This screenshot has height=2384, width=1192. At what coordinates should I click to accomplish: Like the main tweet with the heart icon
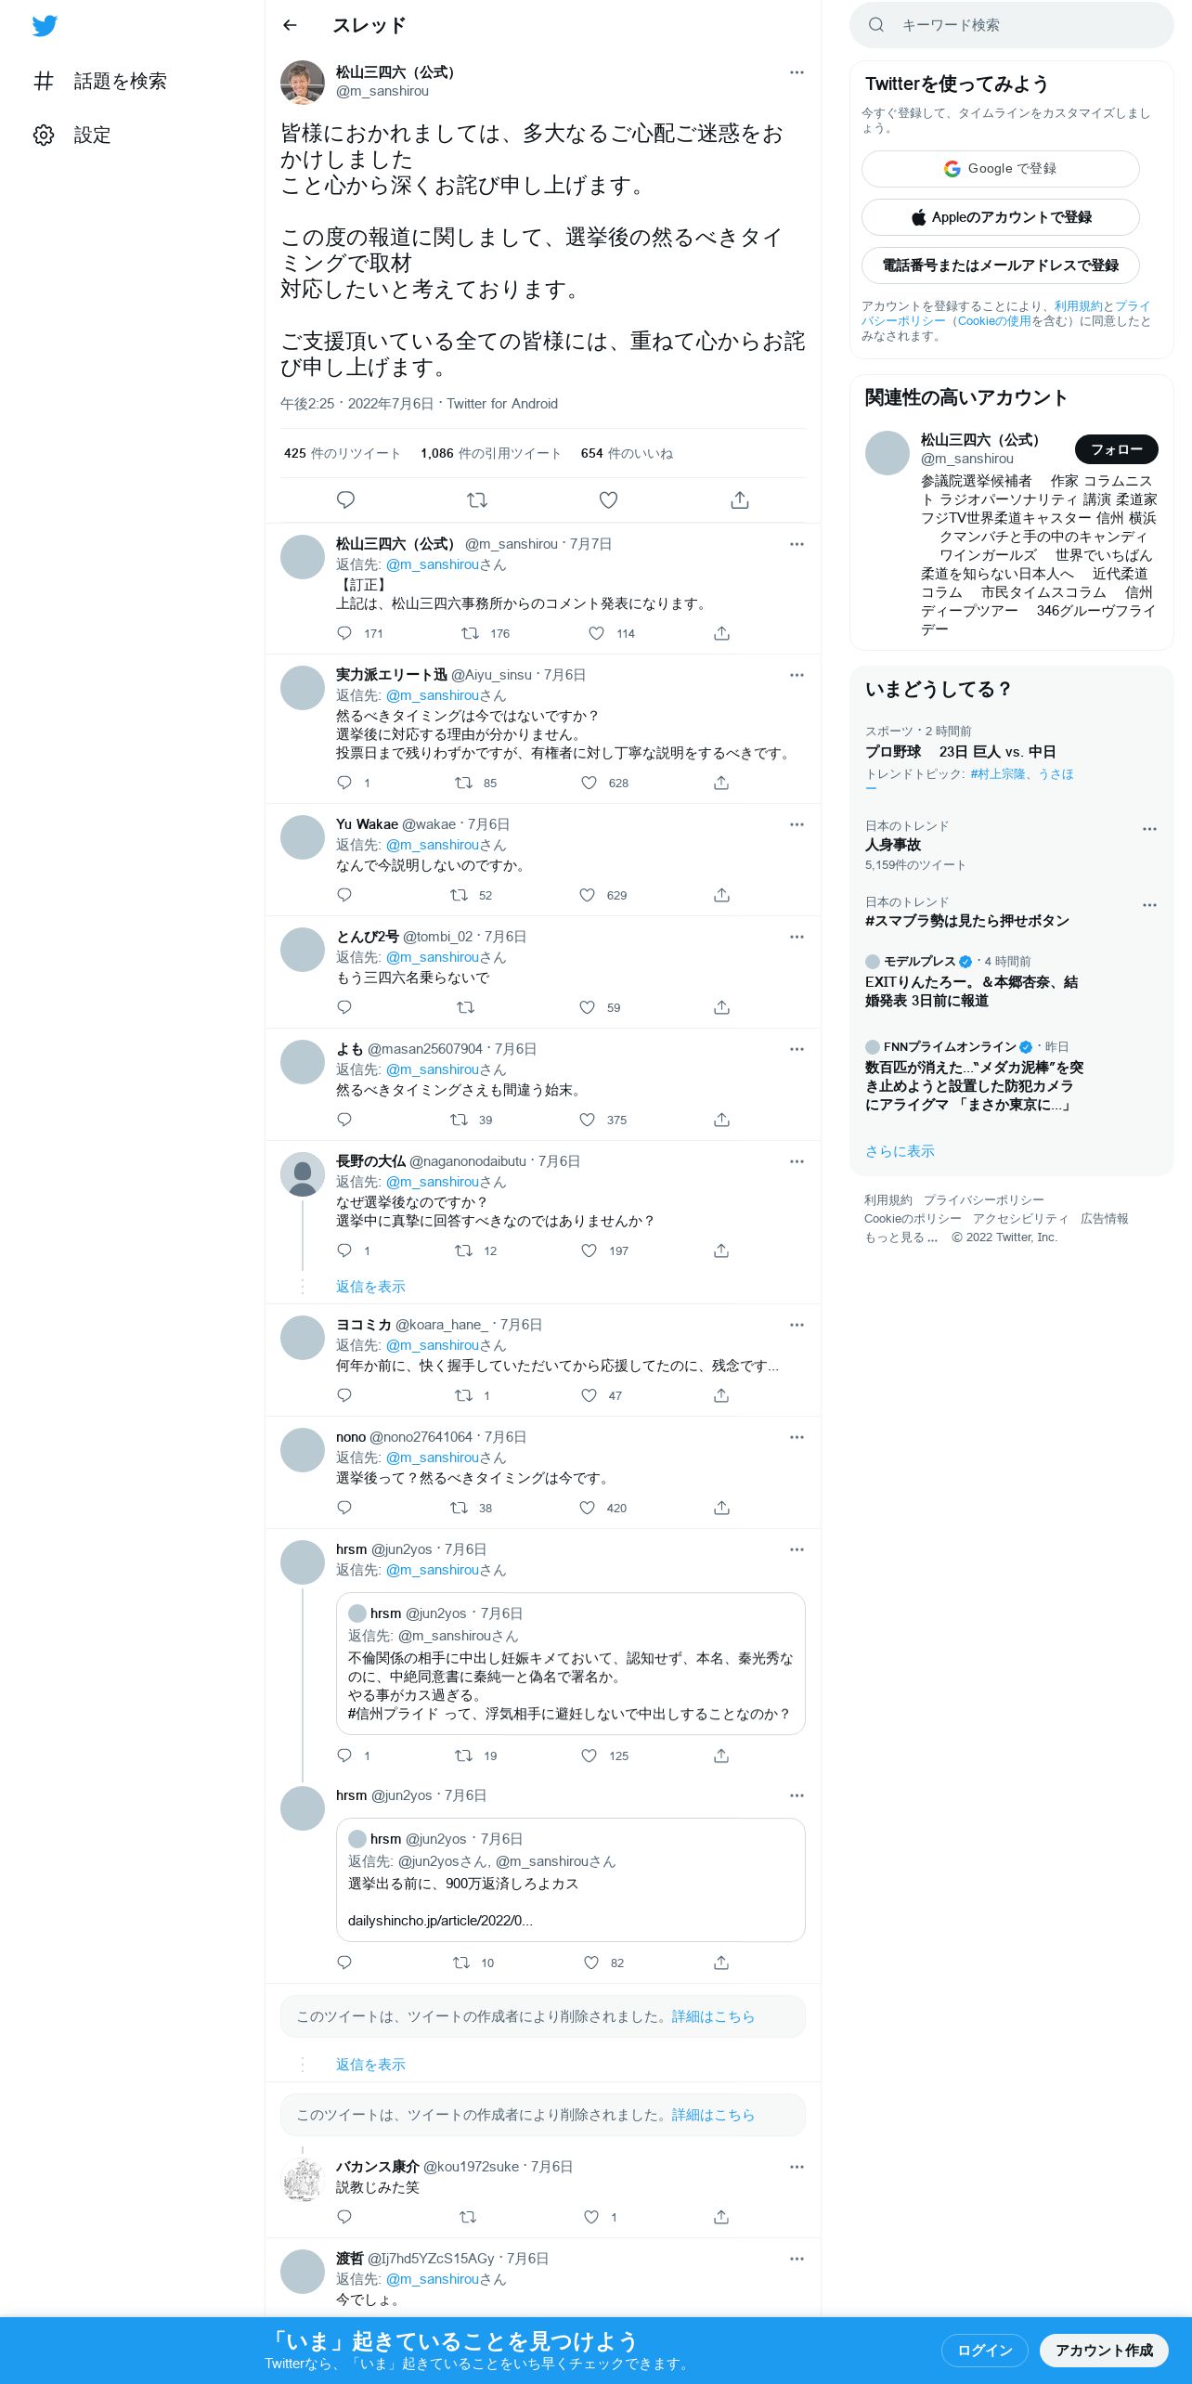coord(608,500)
